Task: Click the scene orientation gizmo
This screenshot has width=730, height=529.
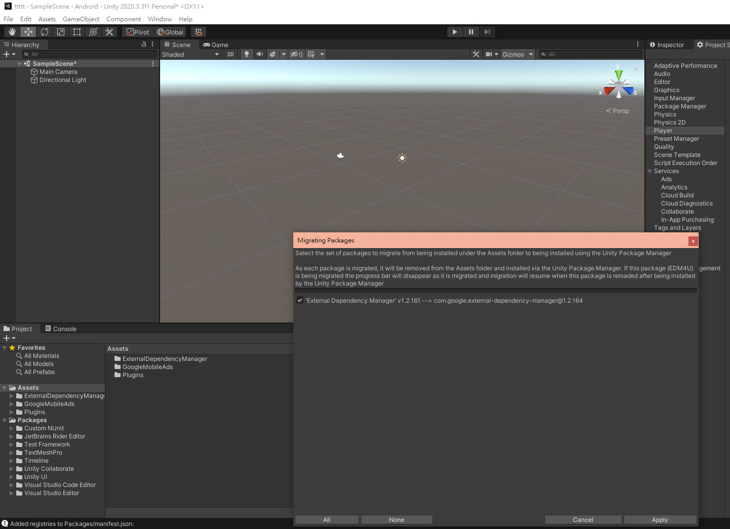Action: 619,84
